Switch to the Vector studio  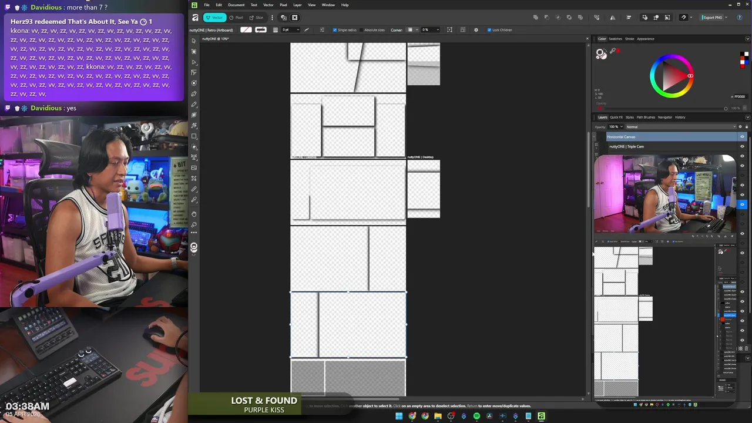pos(214,18)
